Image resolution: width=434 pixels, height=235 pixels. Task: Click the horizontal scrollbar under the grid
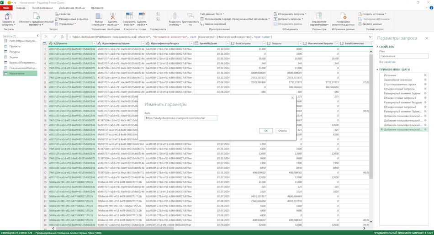tap(115, 228)
